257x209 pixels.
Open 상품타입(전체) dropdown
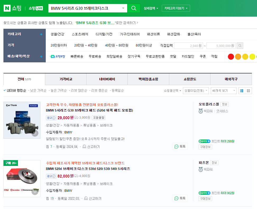point(196,91)
